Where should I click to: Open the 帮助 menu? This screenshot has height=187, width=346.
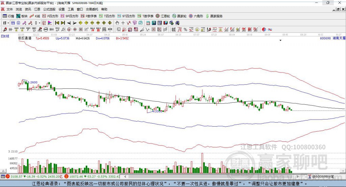point(104,9)
